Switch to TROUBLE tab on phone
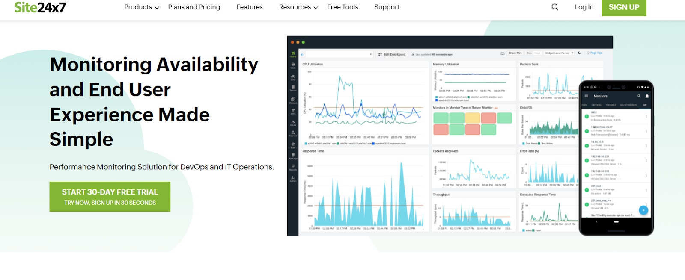Viewport: 685px width, 280px height. tap(611, 105)
